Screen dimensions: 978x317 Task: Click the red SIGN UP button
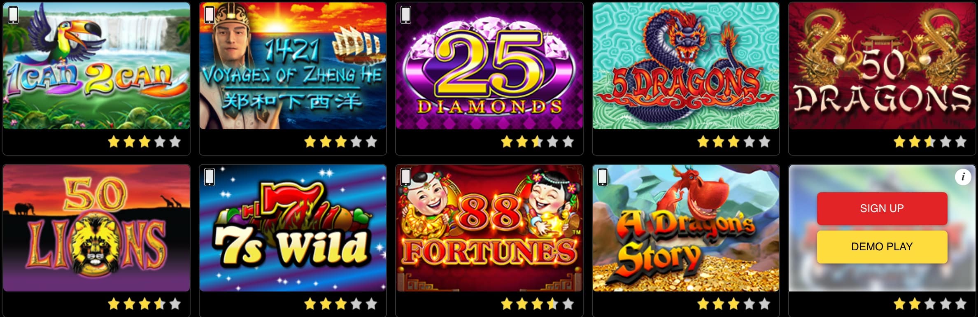[882, 208]
